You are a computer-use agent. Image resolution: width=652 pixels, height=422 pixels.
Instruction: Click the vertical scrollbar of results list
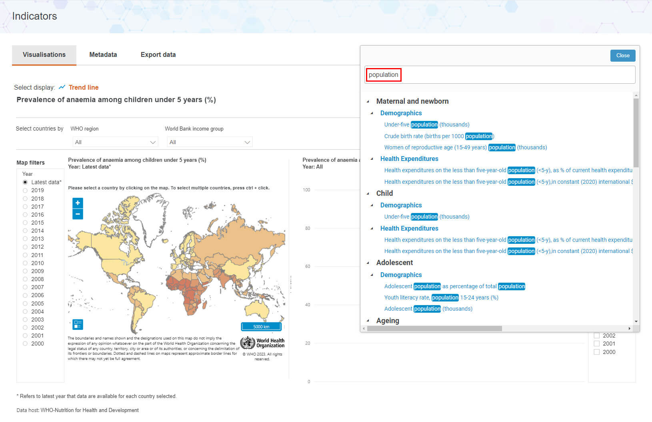tap(636, 133)
